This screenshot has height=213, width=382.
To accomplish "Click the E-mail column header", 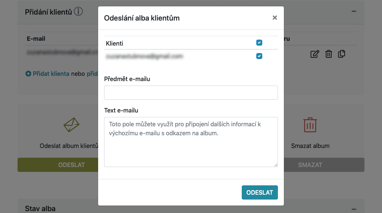I will tap(36, 38).
